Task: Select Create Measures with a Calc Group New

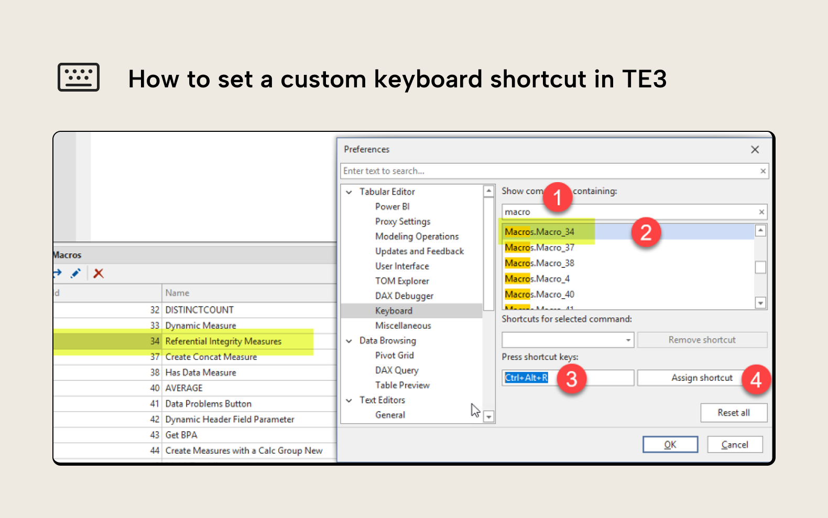Action: tap(195, 451)
